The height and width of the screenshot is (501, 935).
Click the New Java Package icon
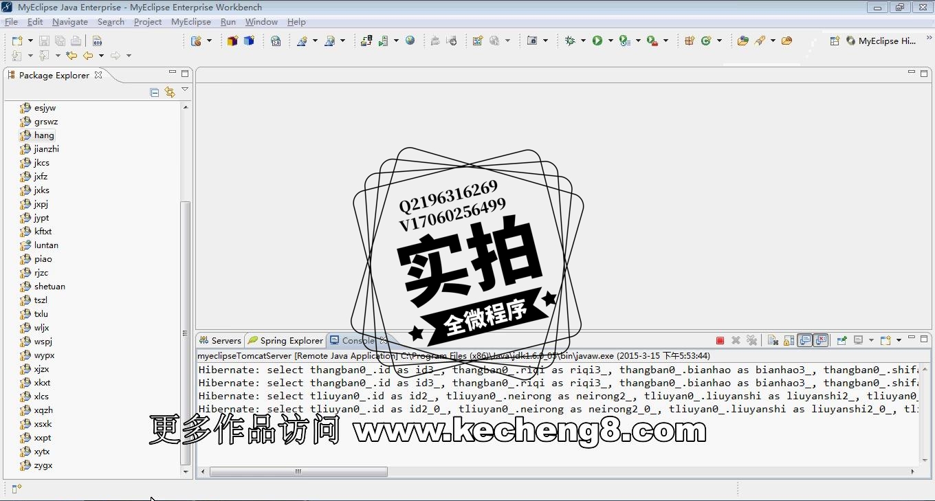[690, 41]
